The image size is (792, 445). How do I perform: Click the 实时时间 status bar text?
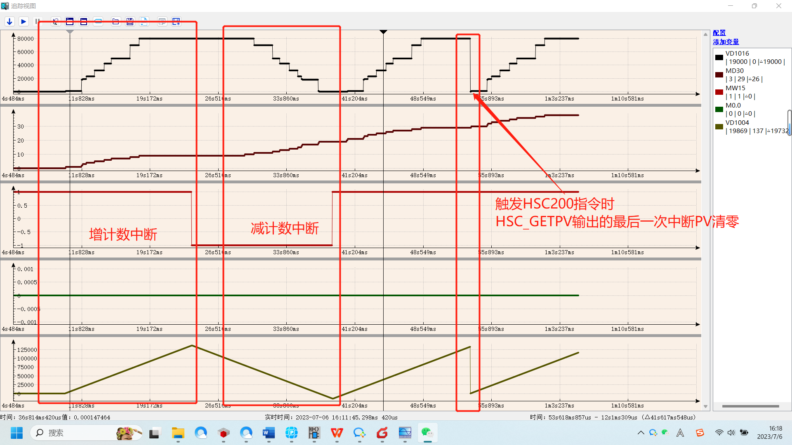331,417
